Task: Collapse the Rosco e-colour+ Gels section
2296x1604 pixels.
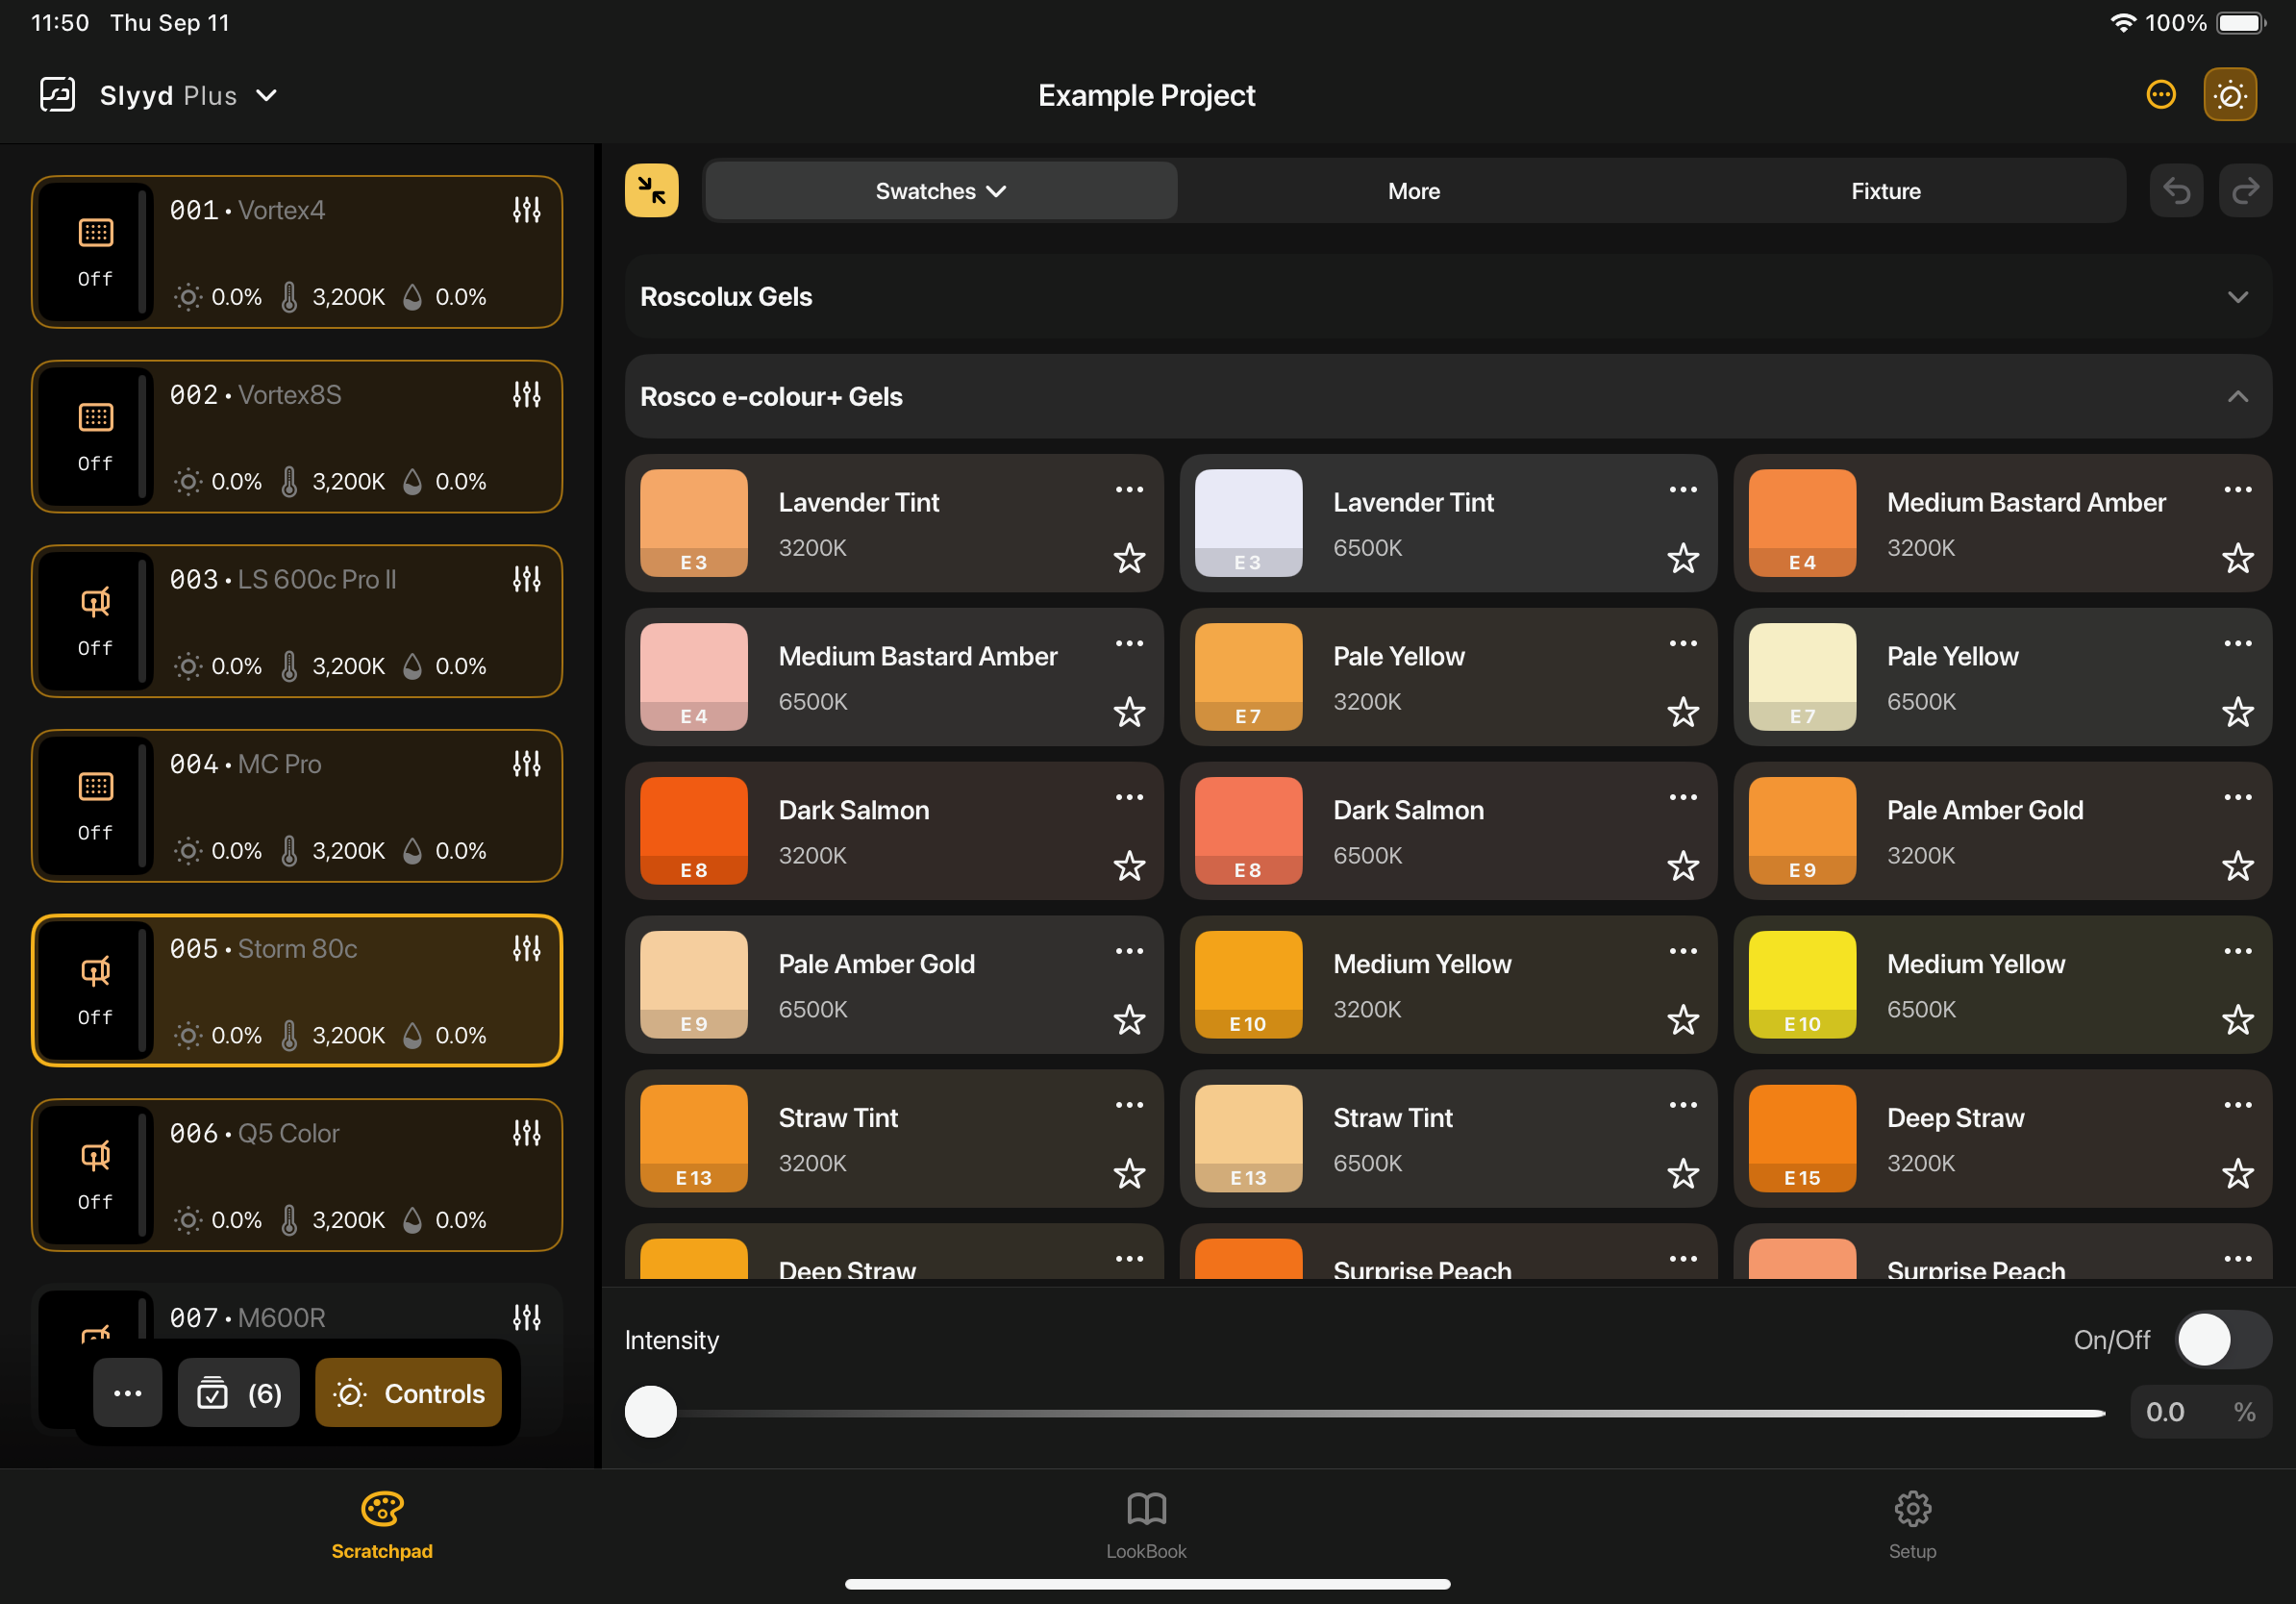Action: tap(2237, 397)
